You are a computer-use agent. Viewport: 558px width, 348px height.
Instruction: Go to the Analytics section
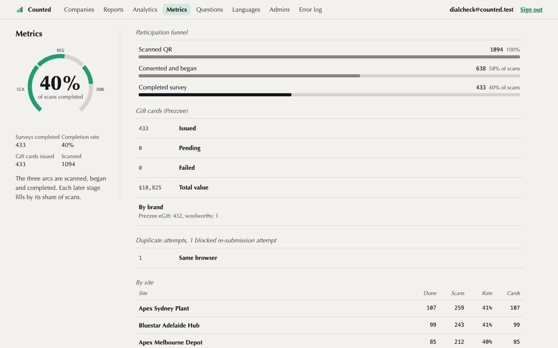click(145, 9)
